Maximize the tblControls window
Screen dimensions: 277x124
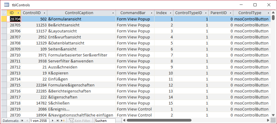click(x=255, y=5)
